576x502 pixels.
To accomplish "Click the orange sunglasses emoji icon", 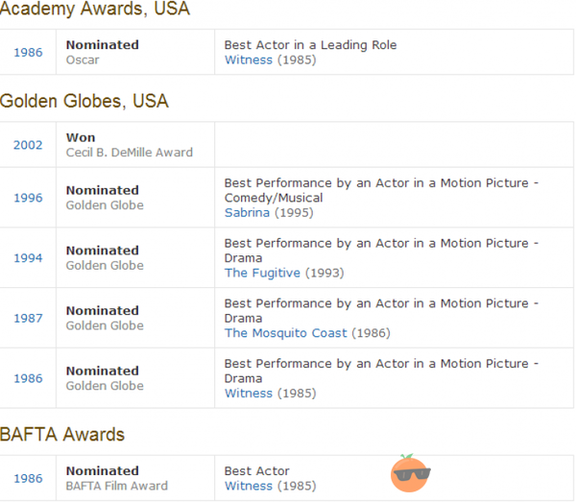I will pos(411,473).
